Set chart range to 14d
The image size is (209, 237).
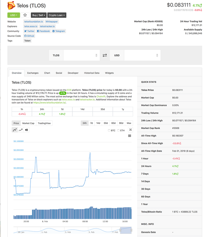pyautogui.click(x=98, y=123)
